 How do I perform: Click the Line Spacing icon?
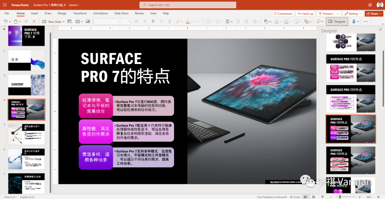[x=255, y=22]
